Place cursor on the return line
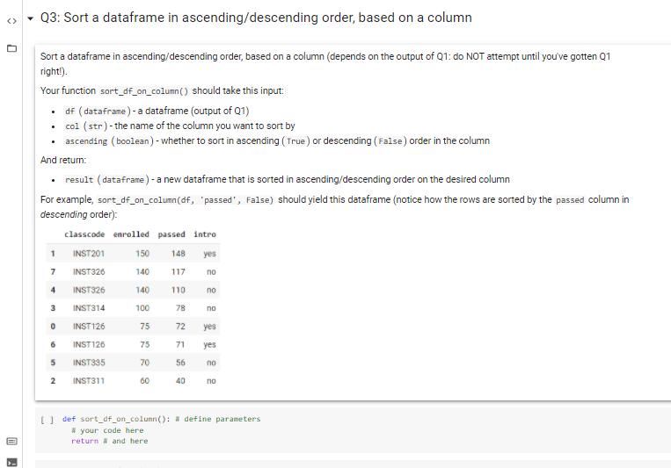The width and height of the screenshot is (671, 468). (x=110, y=441)
